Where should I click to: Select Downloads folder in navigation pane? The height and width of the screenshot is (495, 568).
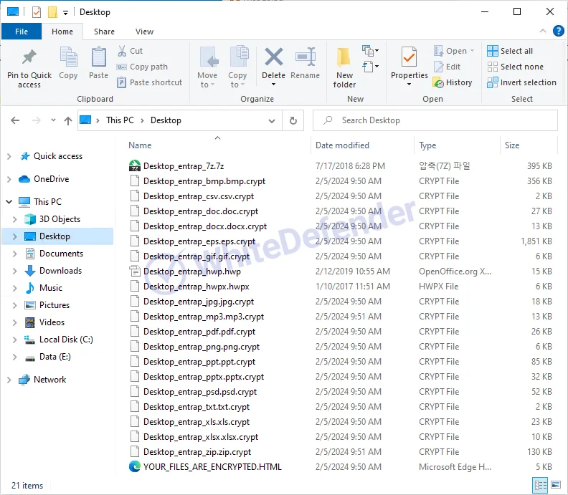point(60,271)
